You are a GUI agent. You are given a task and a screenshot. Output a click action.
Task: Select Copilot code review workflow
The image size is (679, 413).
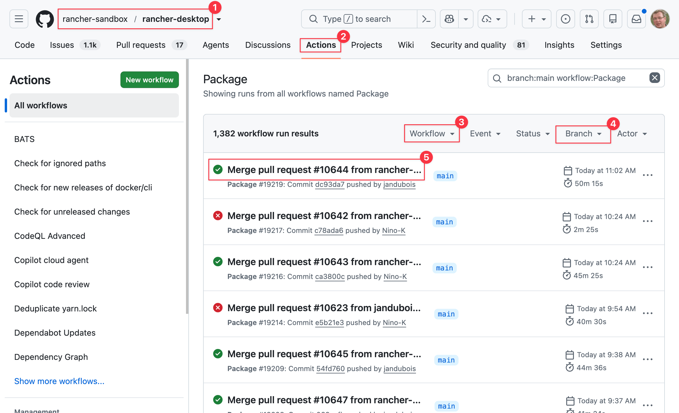[94, 284]
